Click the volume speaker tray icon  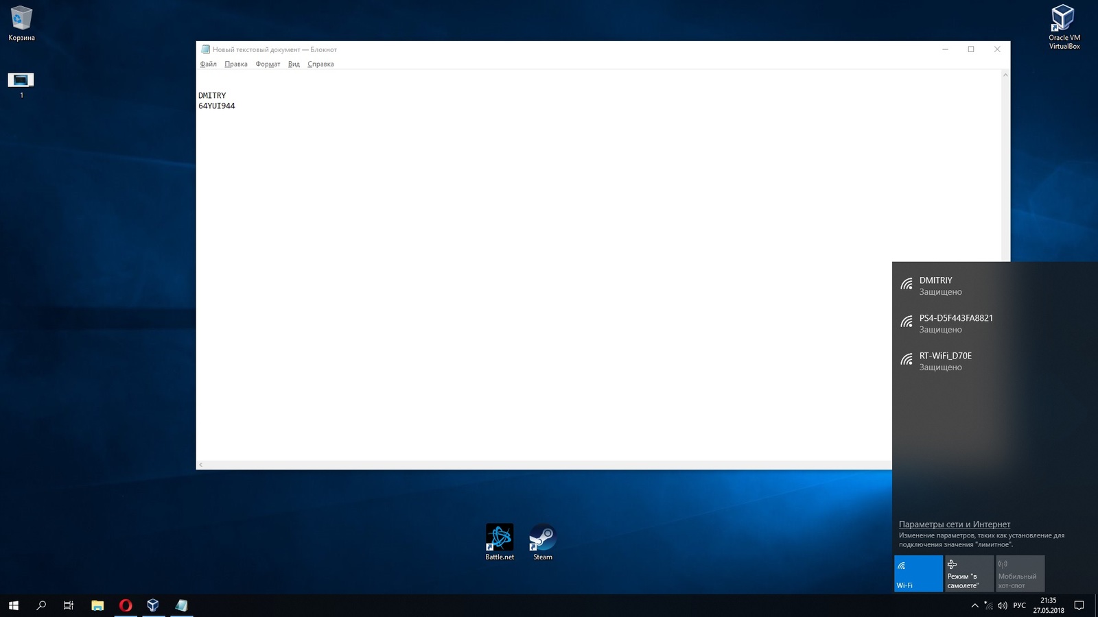tap(1003, 605)
